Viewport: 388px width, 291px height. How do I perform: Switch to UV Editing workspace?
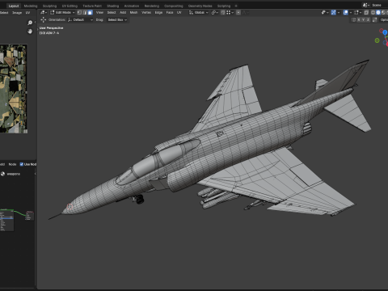pos(70,6)
